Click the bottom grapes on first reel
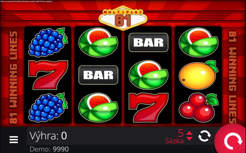Screen dimensions: 246x153 click(x=48, y=108)
